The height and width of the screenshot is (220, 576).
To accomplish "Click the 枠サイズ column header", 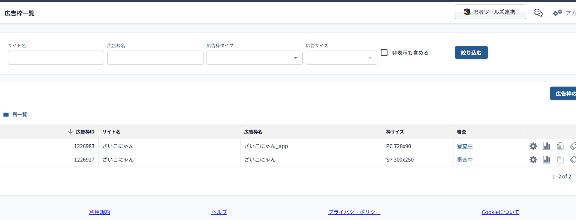I will tap(395, 132).
